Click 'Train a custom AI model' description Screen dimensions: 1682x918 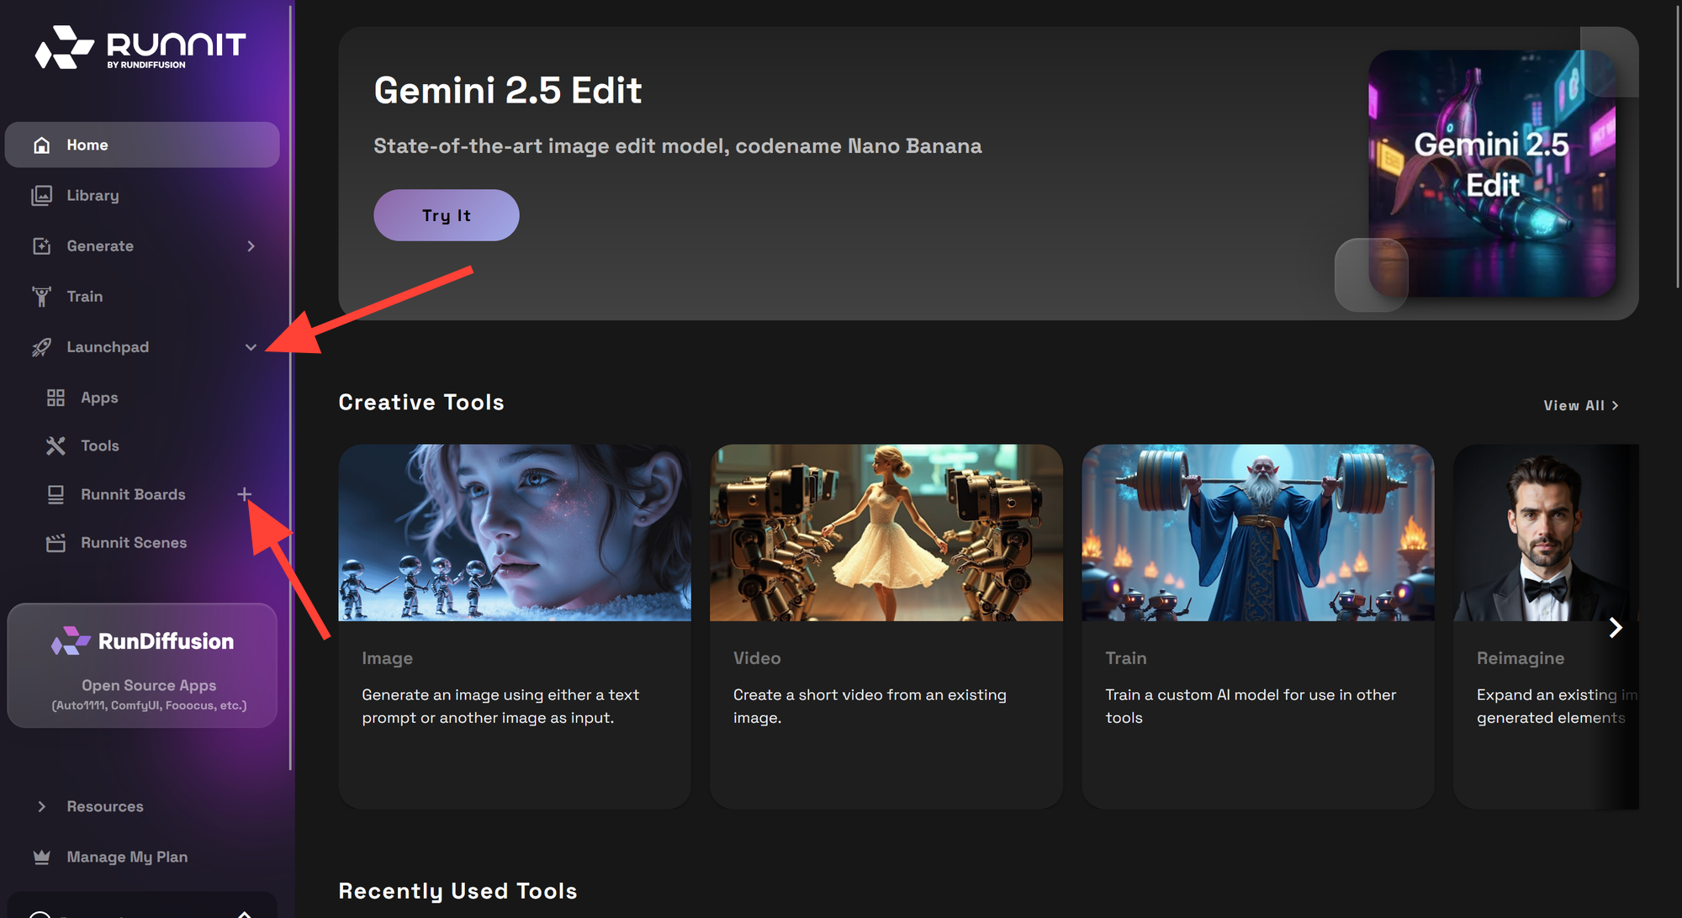pyautogui.click(x=1251, y=706)
